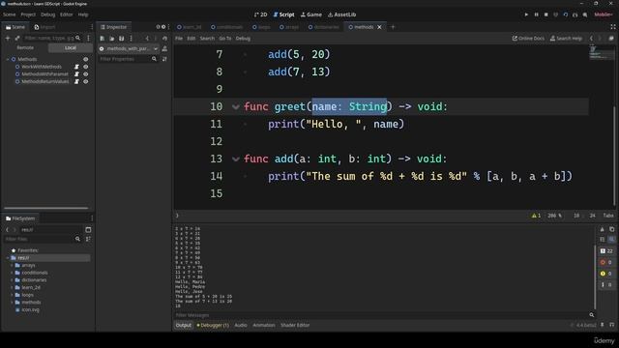Switch scene tree to Remote
Image resolution: width=619 pixels, height=348 pixels.
point(25,47)
